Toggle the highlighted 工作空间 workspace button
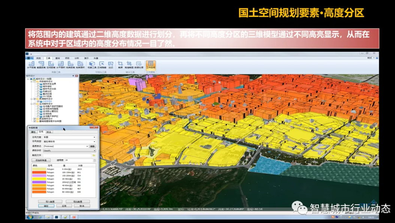Image resolution: width=395 pixels, height=223 pixels. (x=150, y=65)
